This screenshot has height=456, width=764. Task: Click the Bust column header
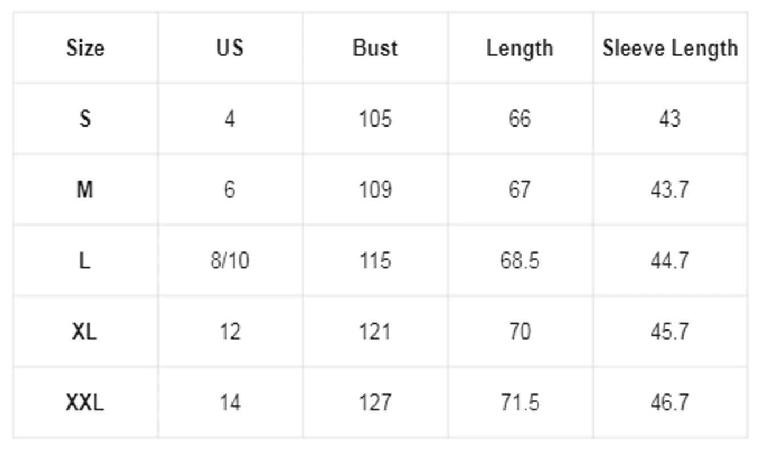pos(375,48)
